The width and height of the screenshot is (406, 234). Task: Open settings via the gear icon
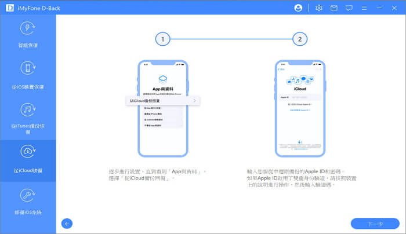coord(318,8)
